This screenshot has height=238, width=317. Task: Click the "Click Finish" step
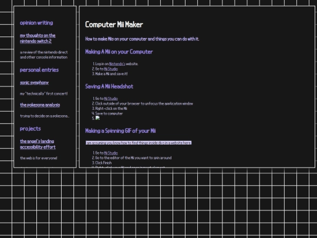click(103, 163)
